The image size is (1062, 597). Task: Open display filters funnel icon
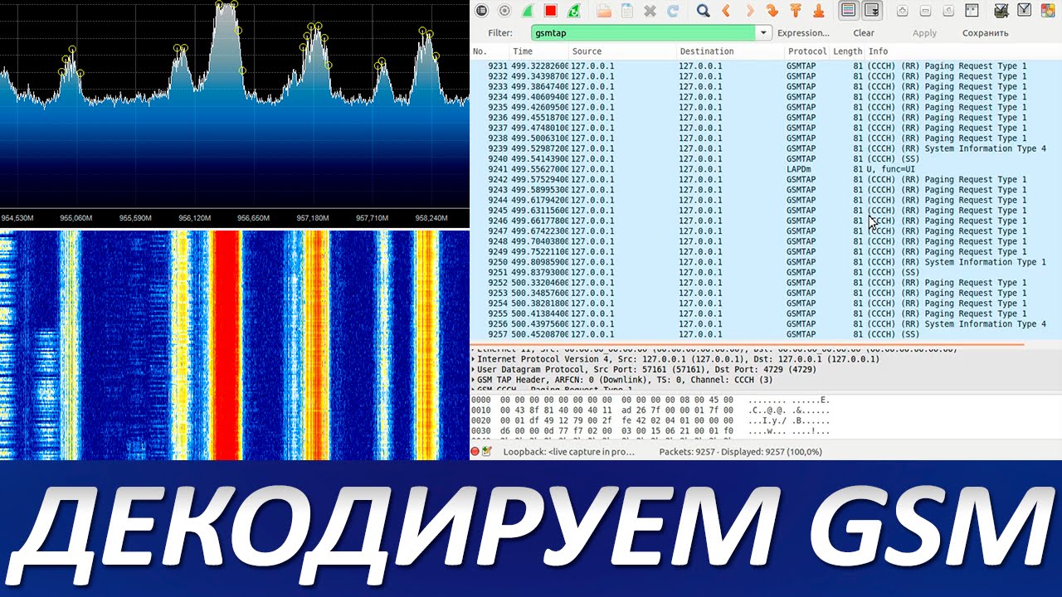(1025, 11)
